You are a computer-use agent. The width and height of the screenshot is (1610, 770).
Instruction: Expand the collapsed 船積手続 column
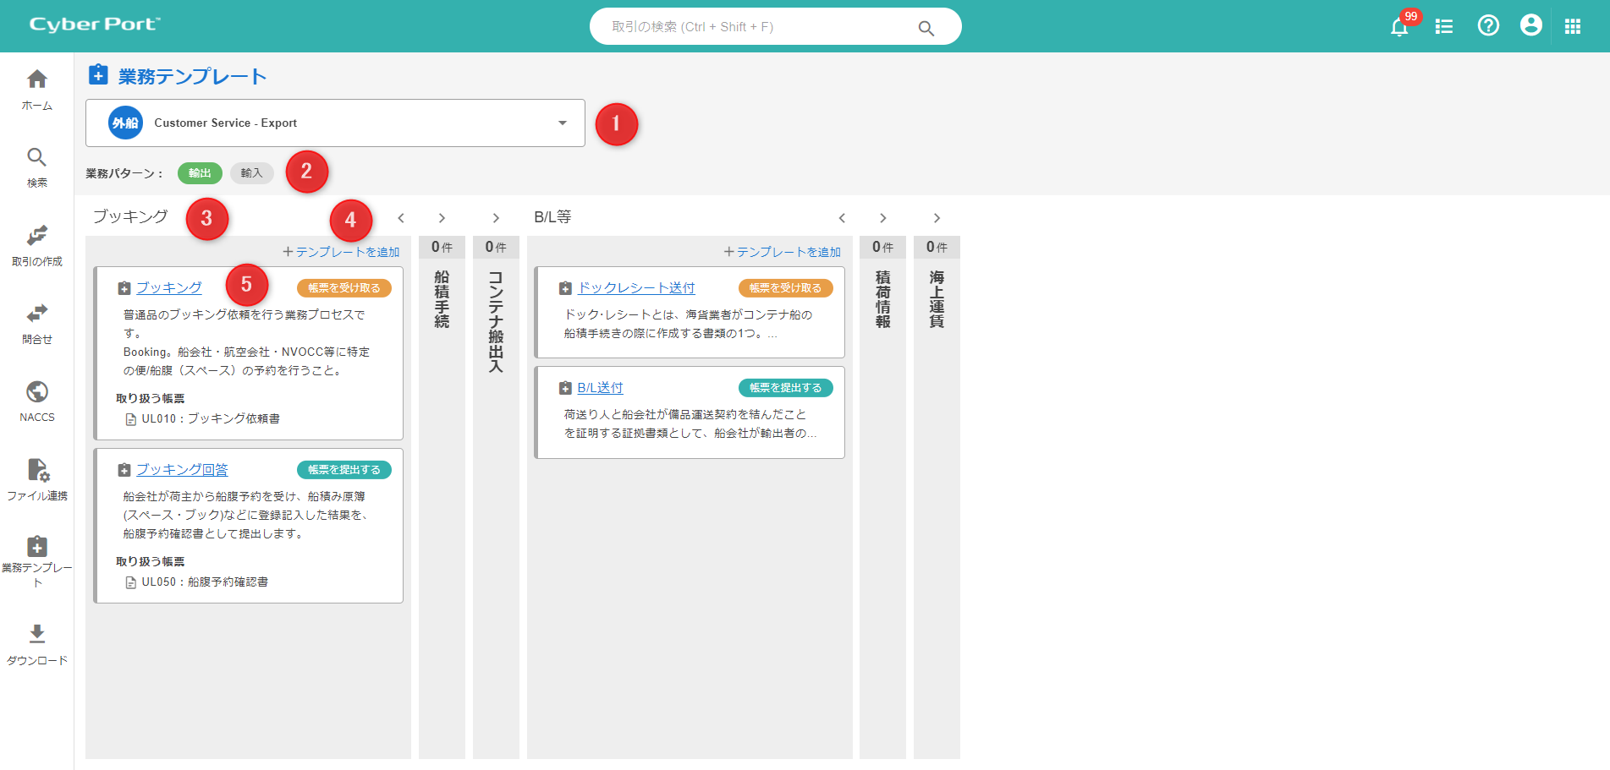tap(442, 299)
